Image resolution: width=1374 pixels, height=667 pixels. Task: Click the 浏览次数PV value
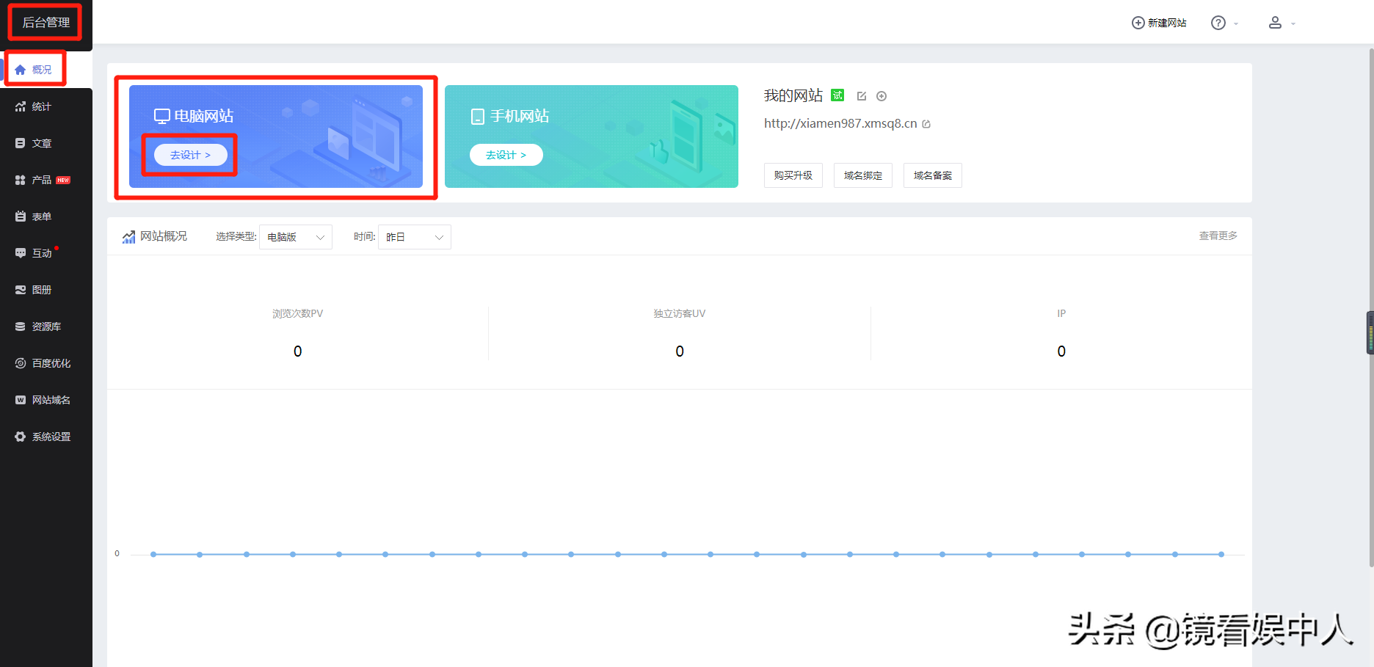click(297, 351)
